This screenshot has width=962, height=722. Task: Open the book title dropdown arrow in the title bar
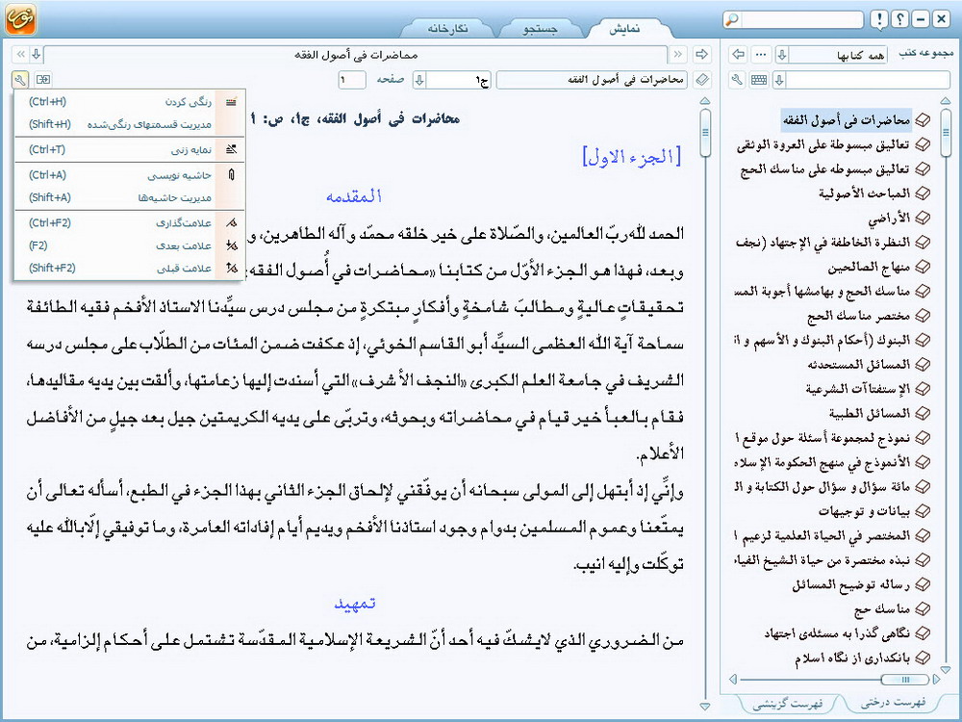(37, 55)
